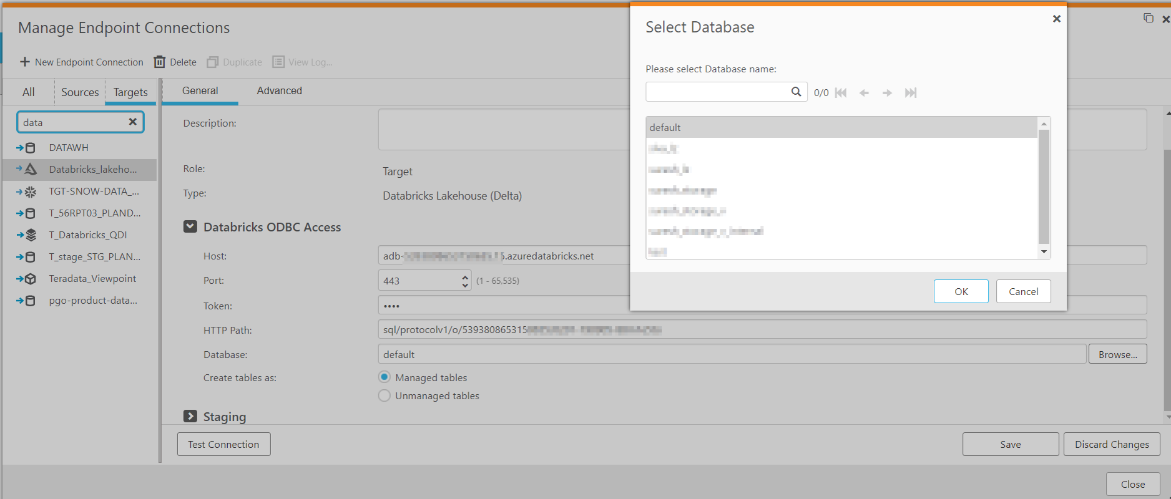Switch to the Advanced tab
Image resolution: width=1171 pixels, height=499 pixels.
click(x=279, y=91)
